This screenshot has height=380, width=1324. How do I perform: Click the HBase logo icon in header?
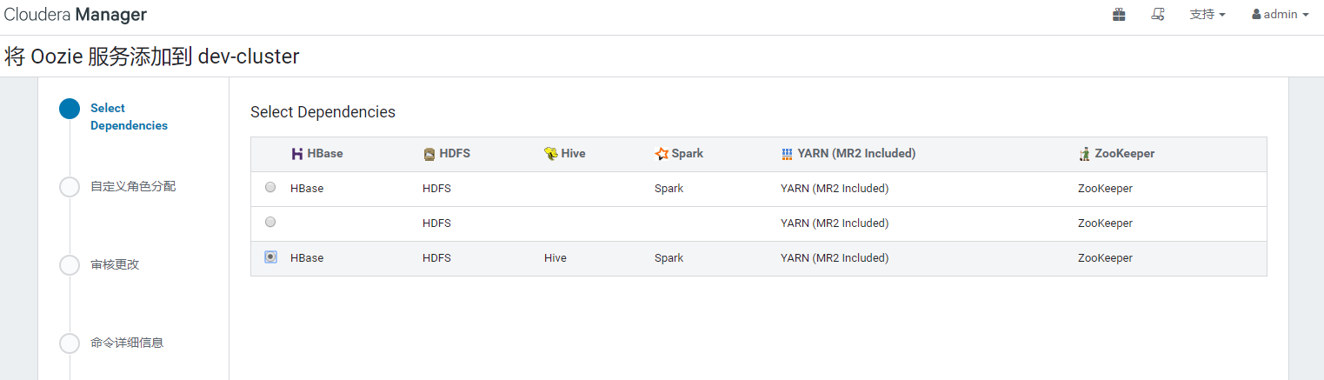tap(297, 154)
